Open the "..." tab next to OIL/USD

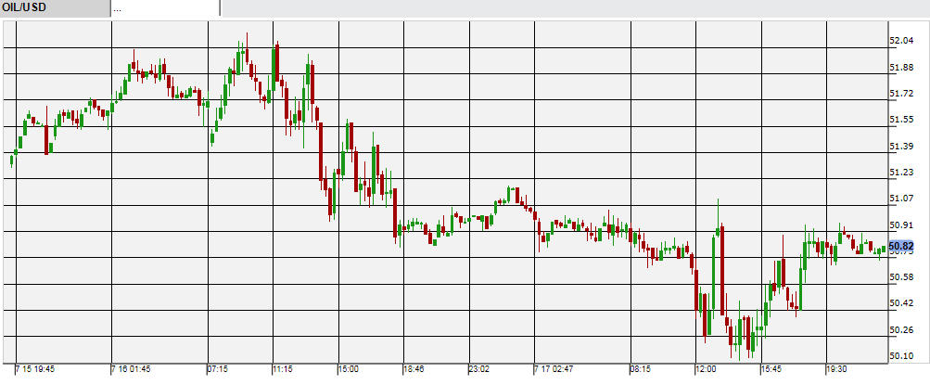click(164, 8)
